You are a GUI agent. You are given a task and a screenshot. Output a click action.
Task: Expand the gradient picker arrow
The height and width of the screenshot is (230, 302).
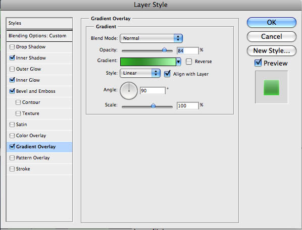(179, 62)
